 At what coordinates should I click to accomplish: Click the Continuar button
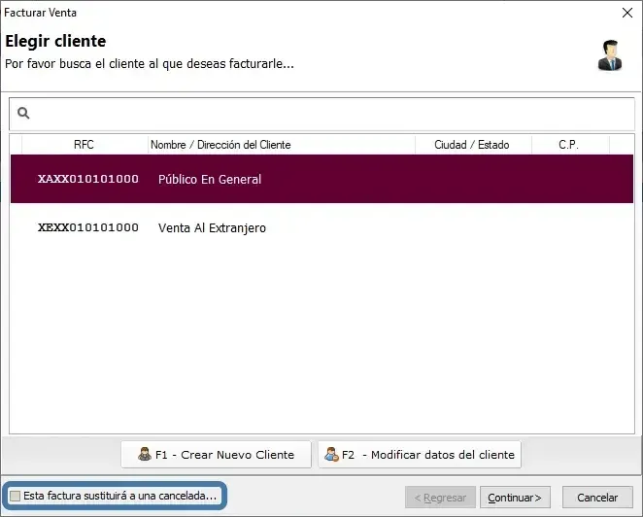point(515,498)
